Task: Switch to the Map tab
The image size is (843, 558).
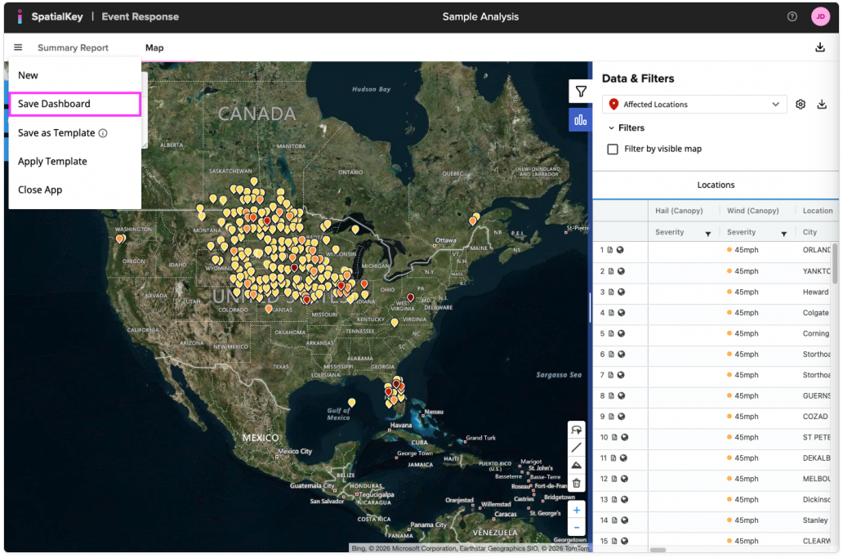Action: pos(154,47)
